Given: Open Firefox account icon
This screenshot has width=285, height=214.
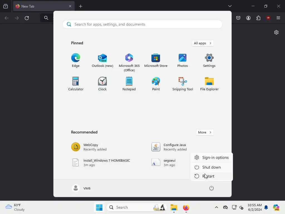Looking at the screenshot, I should coord(248,18).
